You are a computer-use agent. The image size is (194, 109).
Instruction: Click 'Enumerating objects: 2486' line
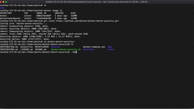click(x=24, y=26)
